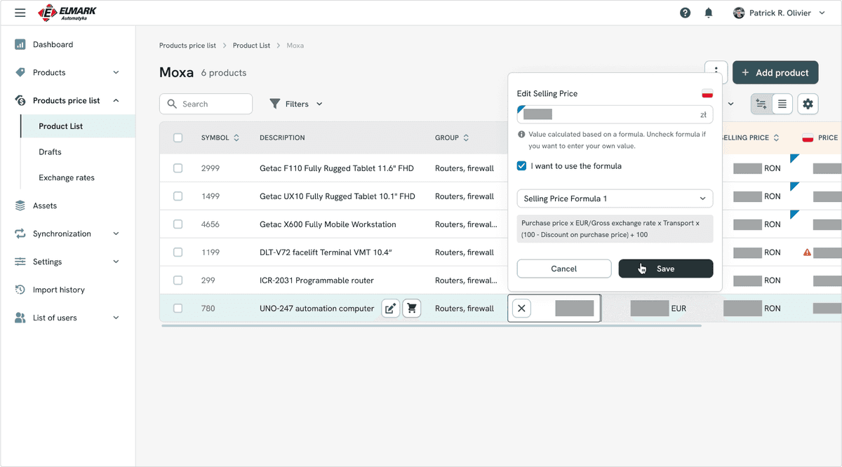Select the ICR-2031 Programmable router checkbox
Screen dimensions: 842x467
coord(178,280)
